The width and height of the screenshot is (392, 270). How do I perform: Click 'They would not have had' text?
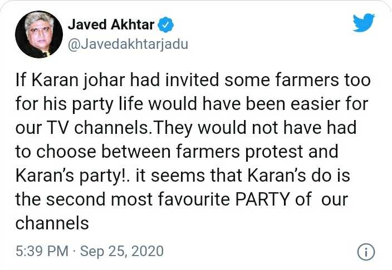point(254,128)
